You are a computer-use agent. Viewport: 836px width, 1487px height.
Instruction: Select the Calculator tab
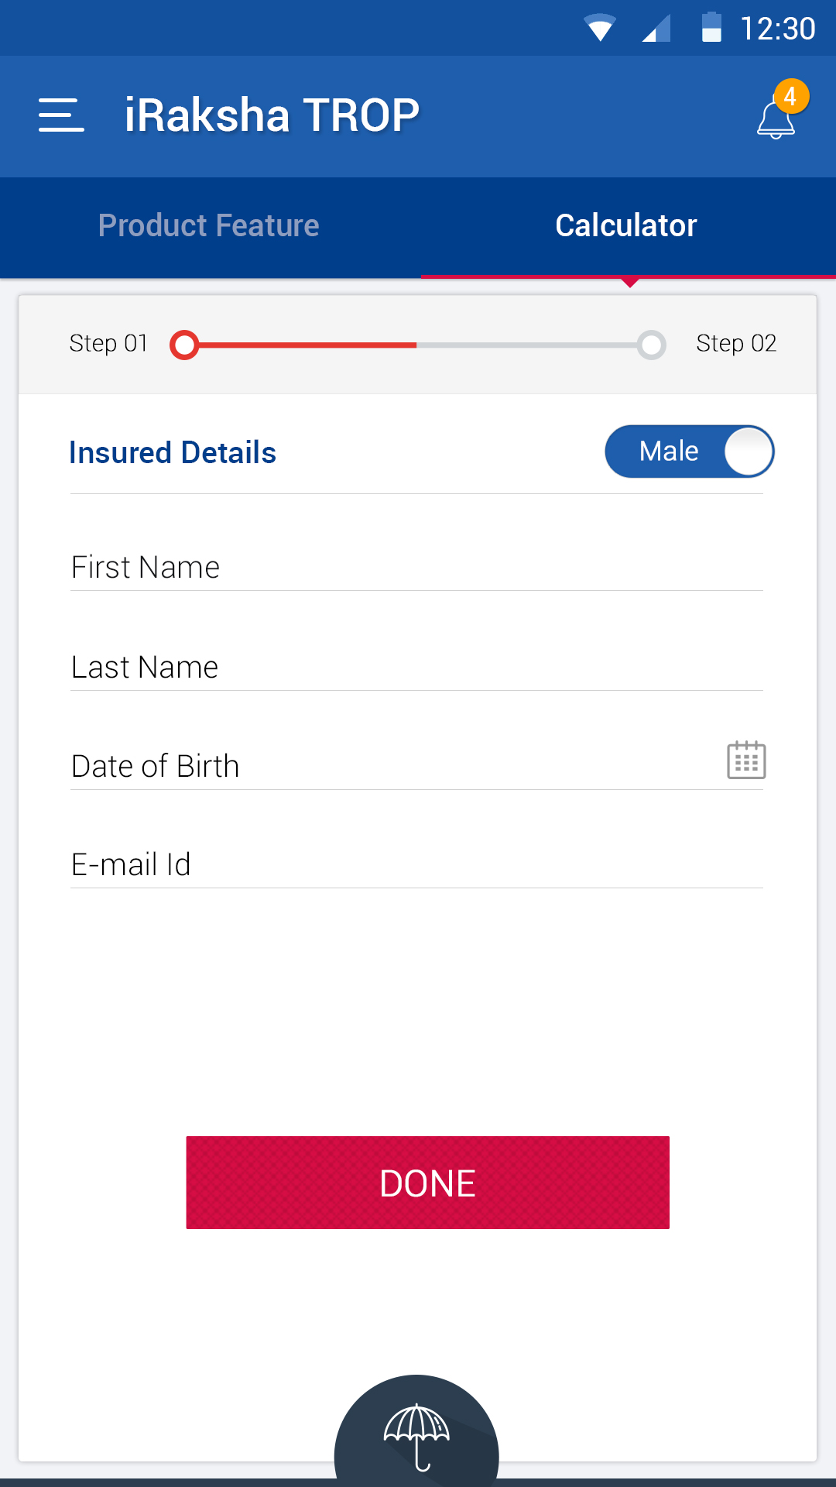click(626, 226)
